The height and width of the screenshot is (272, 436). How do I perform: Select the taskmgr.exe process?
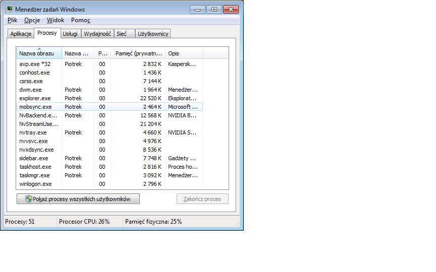(110, 176)
